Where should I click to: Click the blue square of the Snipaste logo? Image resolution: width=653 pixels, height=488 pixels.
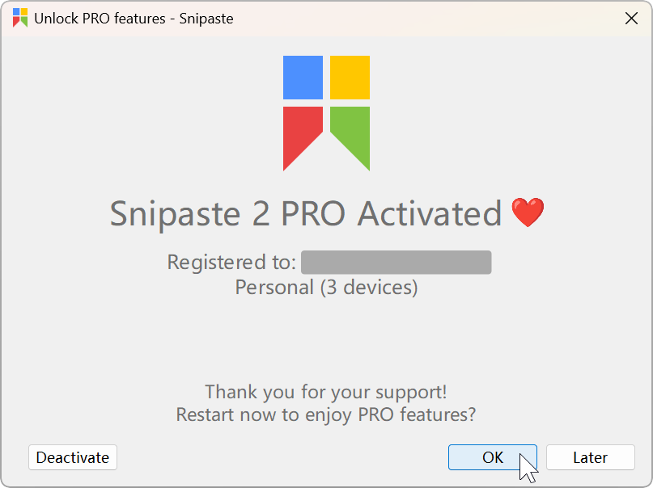click(303, 77)
